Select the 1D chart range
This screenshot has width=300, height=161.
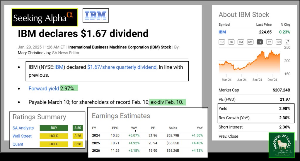[x=222, y=42]
